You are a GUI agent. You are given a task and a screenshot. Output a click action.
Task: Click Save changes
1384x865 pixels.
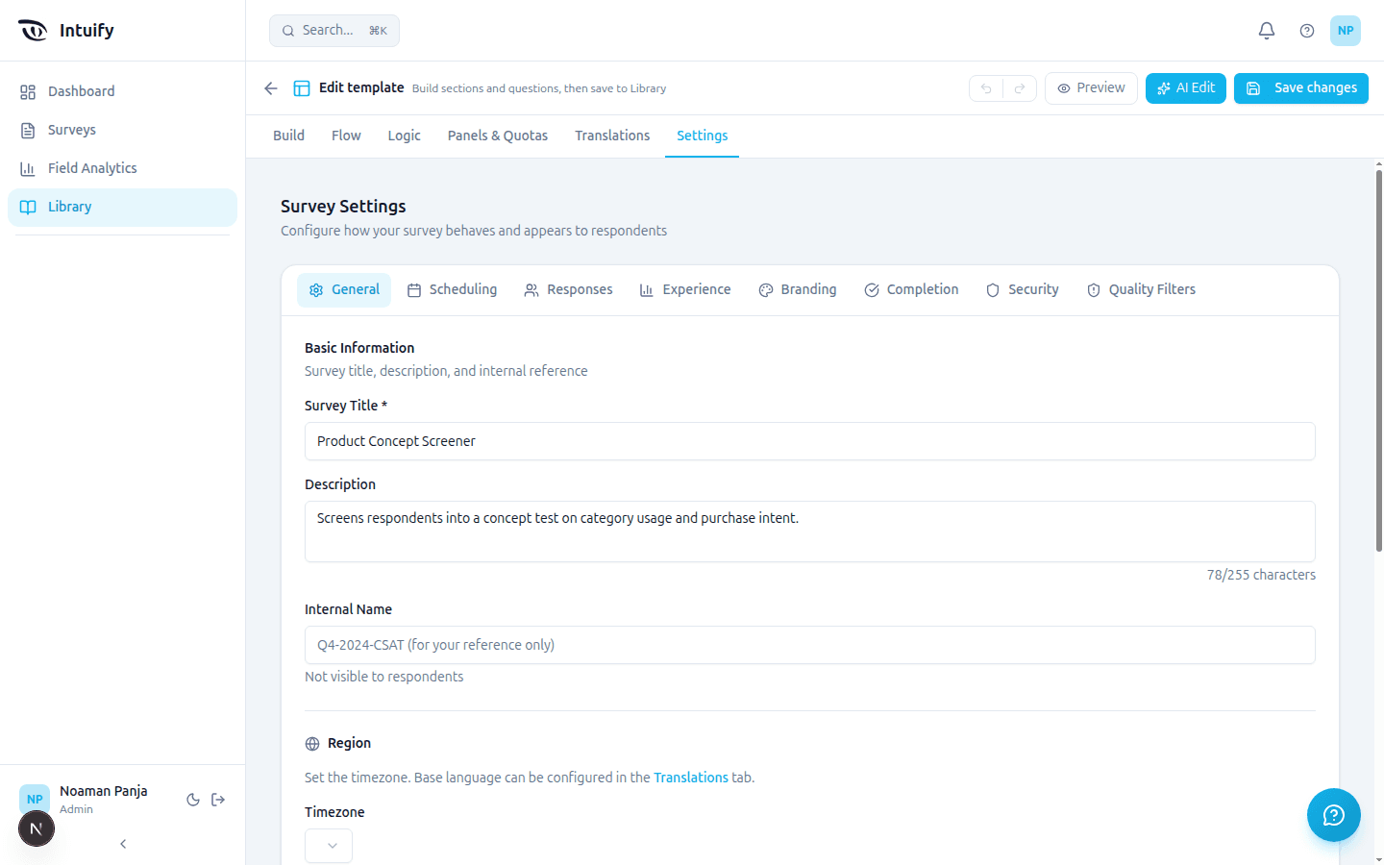(x=1301, y=88)
